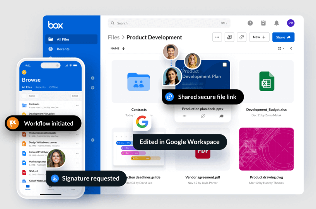The height and width of the screenshot is (209, 316).
Task: Open the grid view switcher dropdown
Action: click(281, 48)
